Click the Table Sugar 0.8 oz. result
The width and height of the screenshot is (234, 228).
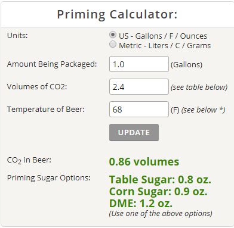point(160,180)
